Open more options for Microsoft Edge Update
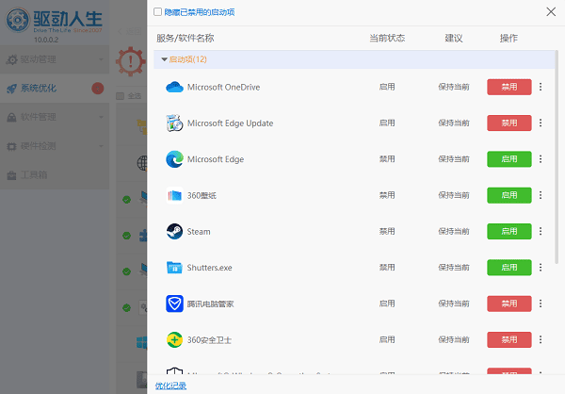This screenshot has width=565, height=394. coord(541,123)
